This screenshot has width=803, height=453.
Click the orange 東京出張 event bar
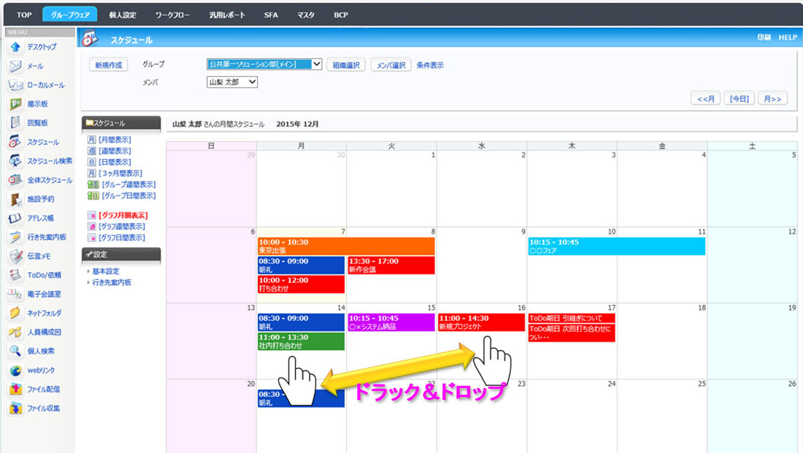coord(345,246)
